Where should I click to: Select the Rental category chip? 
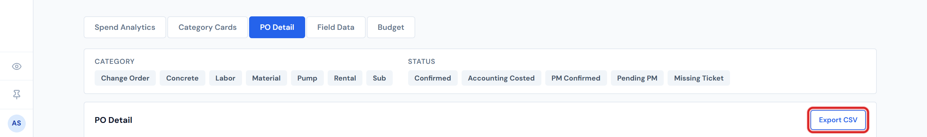click(345, 78)
